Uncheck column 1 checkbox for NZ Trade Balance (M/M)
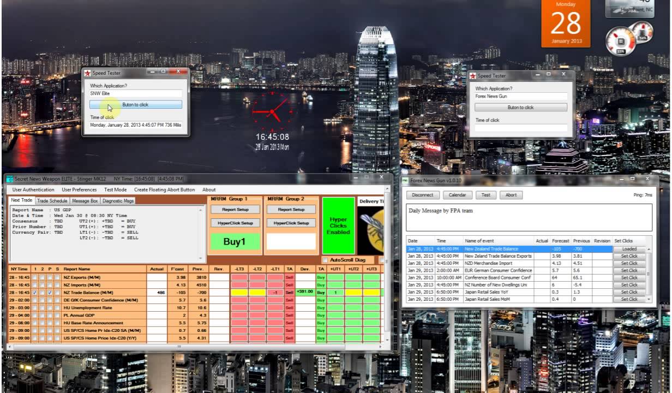This screenshot has height=393, width=672. click(35, 293)
